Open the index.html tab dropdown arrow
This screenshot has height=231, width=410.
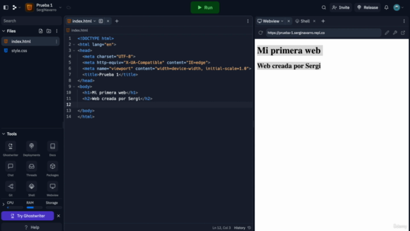(x=95, y=21)
